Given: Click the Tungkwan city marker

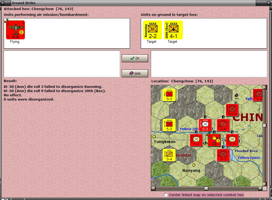Looking at the screenshot, I should tap(154, 137).
